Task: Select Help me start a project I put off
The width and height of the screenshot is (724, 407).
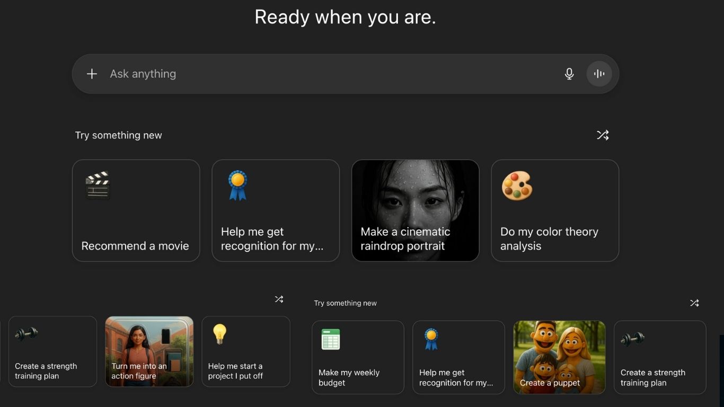Action: click(246, 351)
